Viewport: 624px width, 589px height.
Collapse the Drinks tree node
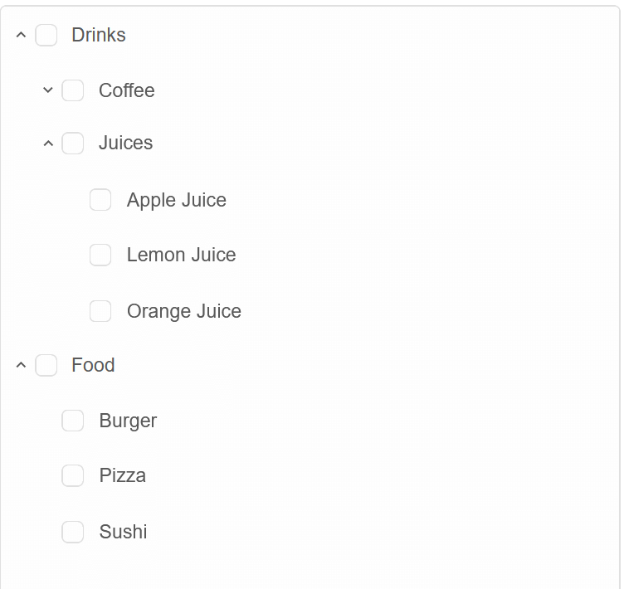pos(21,35)
